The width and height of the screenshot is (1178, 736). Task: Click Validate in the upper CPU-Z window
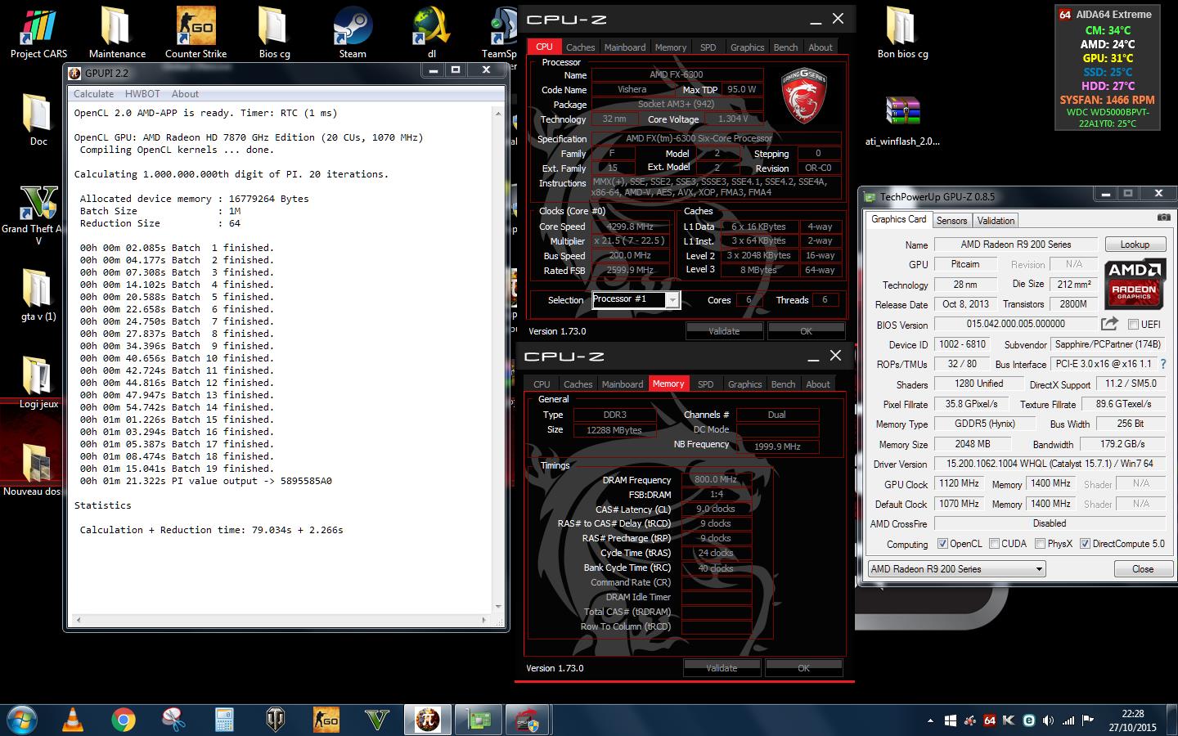724,331
